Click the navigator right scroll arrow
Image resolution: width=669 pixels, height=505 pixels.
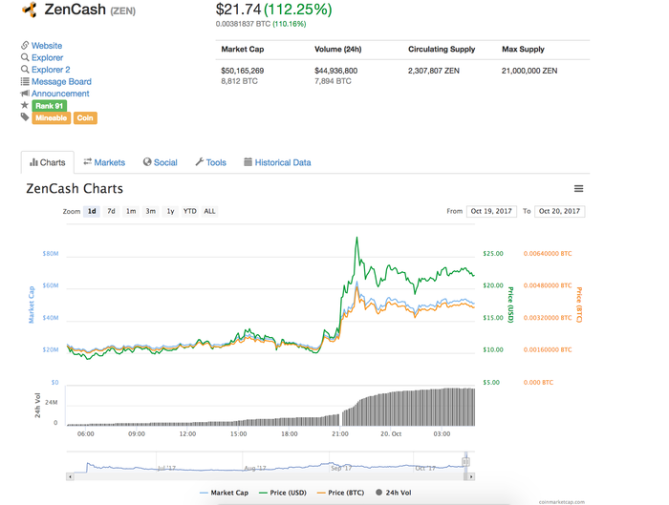click(471, 476)
